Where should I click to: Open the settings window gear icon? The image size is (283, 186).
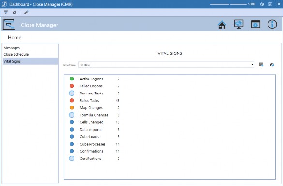click(x=255, y=24)
